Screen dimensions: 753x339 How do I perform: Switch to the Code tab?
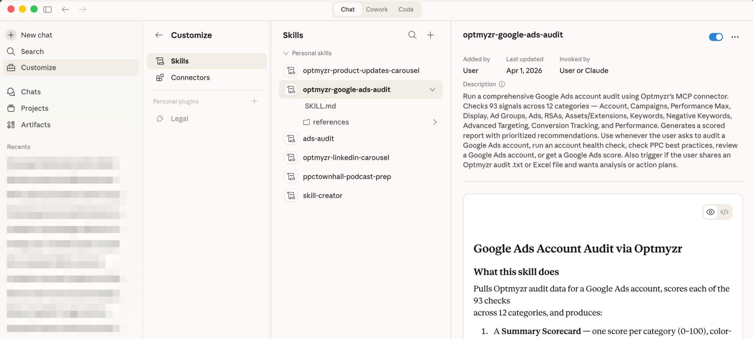[406, 10]
